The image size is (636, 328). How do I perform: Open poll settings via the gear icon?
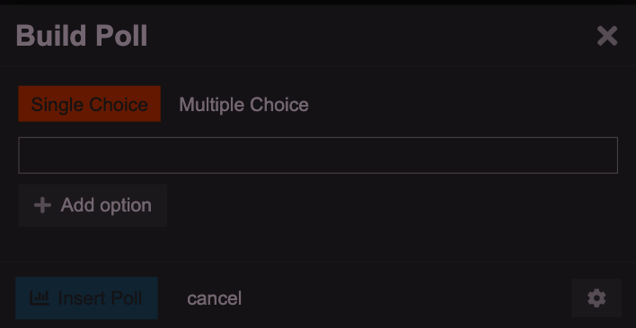pyautogui.click(x=596, y=298)
